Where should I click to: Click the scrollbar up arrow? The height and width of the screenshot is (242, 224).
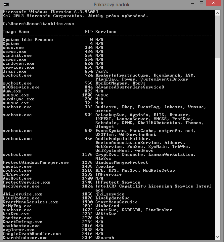[217, 13]
